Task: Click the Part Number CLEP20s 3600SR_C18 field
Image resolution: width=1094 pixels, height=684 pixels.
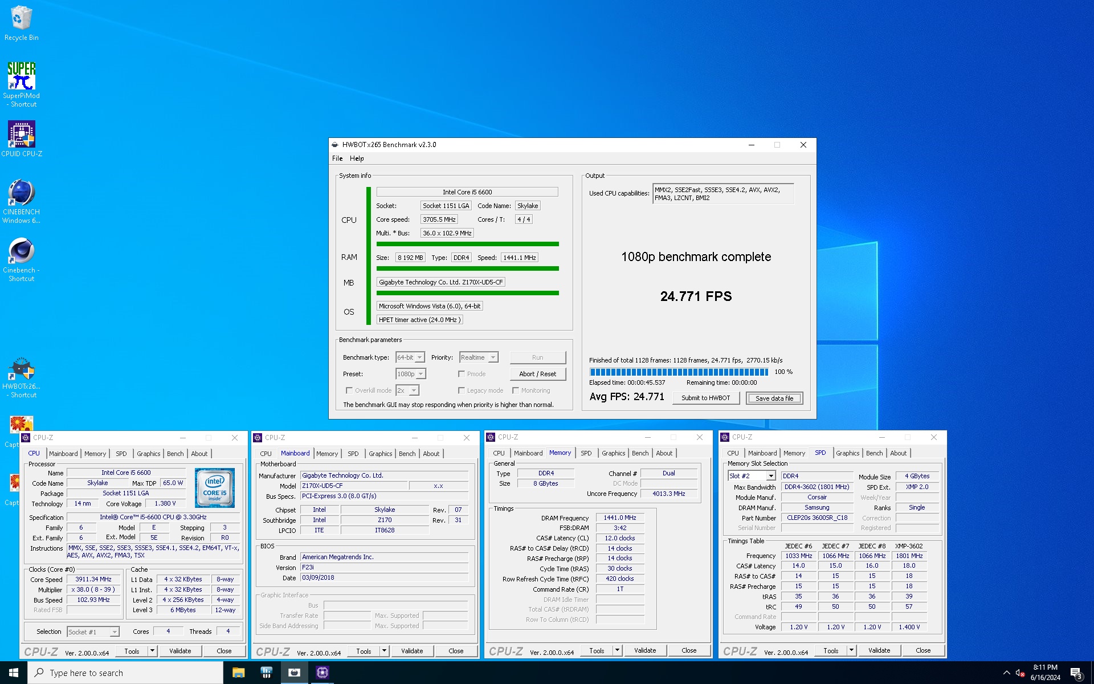Action: [x=817, y=518]
